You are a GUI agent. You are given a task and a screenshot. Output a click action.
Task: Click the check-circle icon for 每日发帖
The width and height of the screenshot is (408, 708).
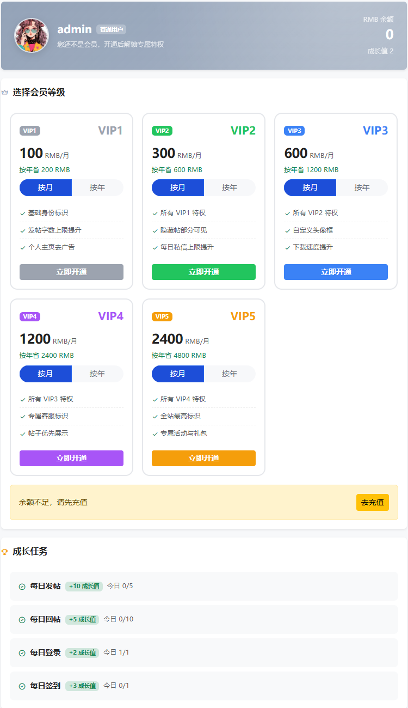tap(22, 587)
